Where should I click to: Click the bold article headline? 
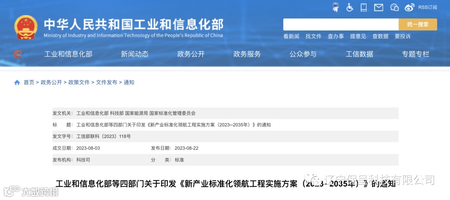(225, 184)
